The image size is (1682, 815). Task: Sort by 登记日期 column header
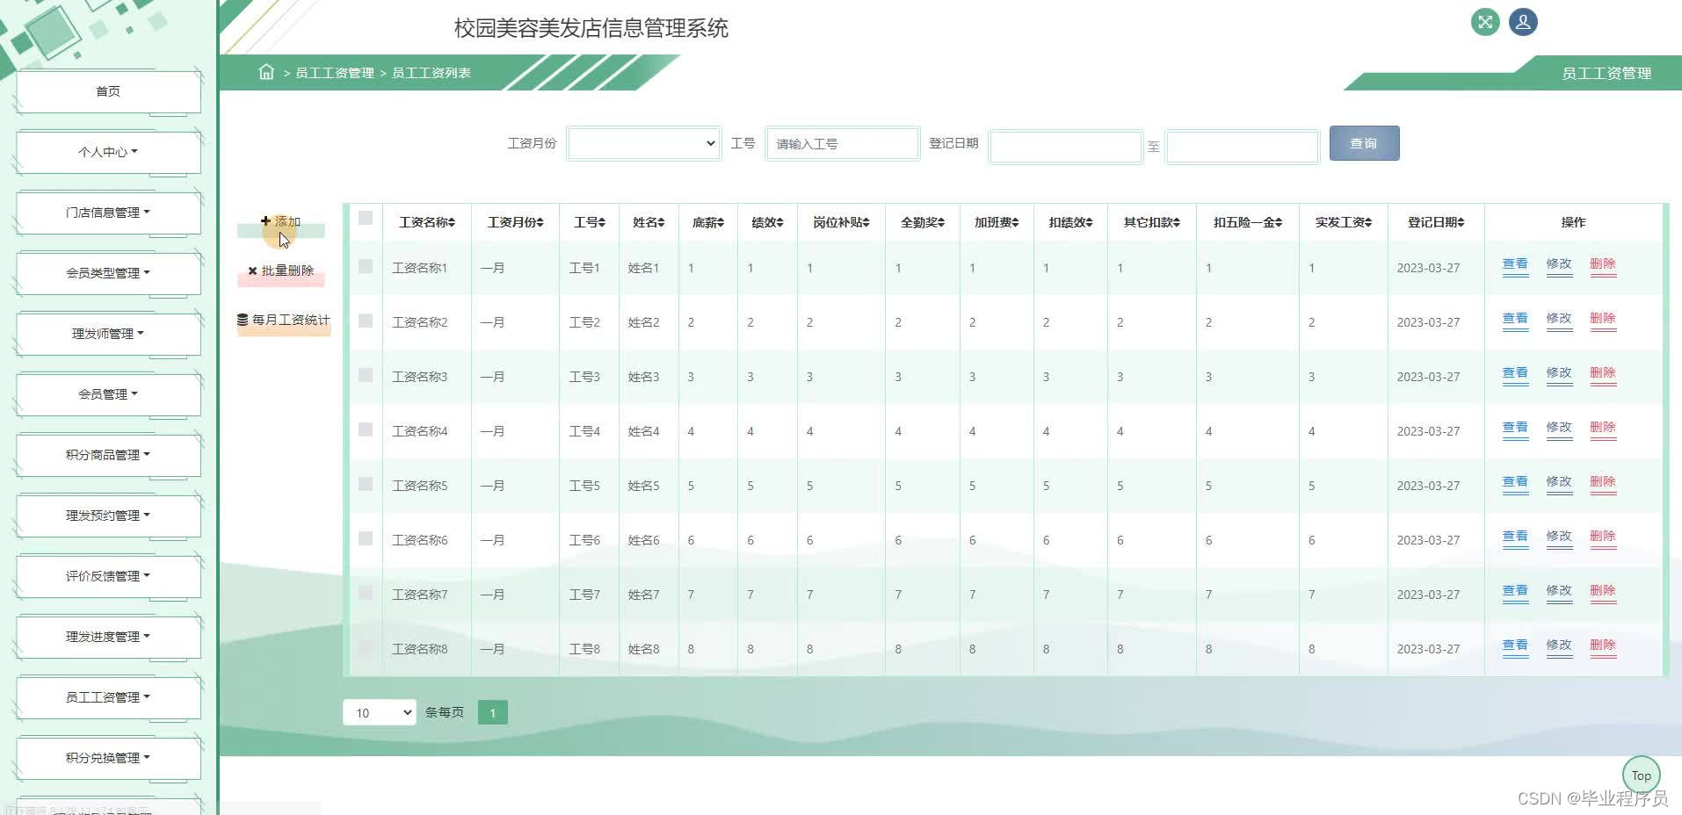tap(1436, 223)
